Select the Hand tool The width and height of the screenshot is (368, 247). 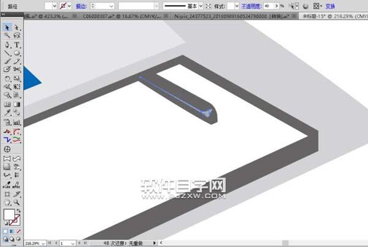[x=7, y=202]
